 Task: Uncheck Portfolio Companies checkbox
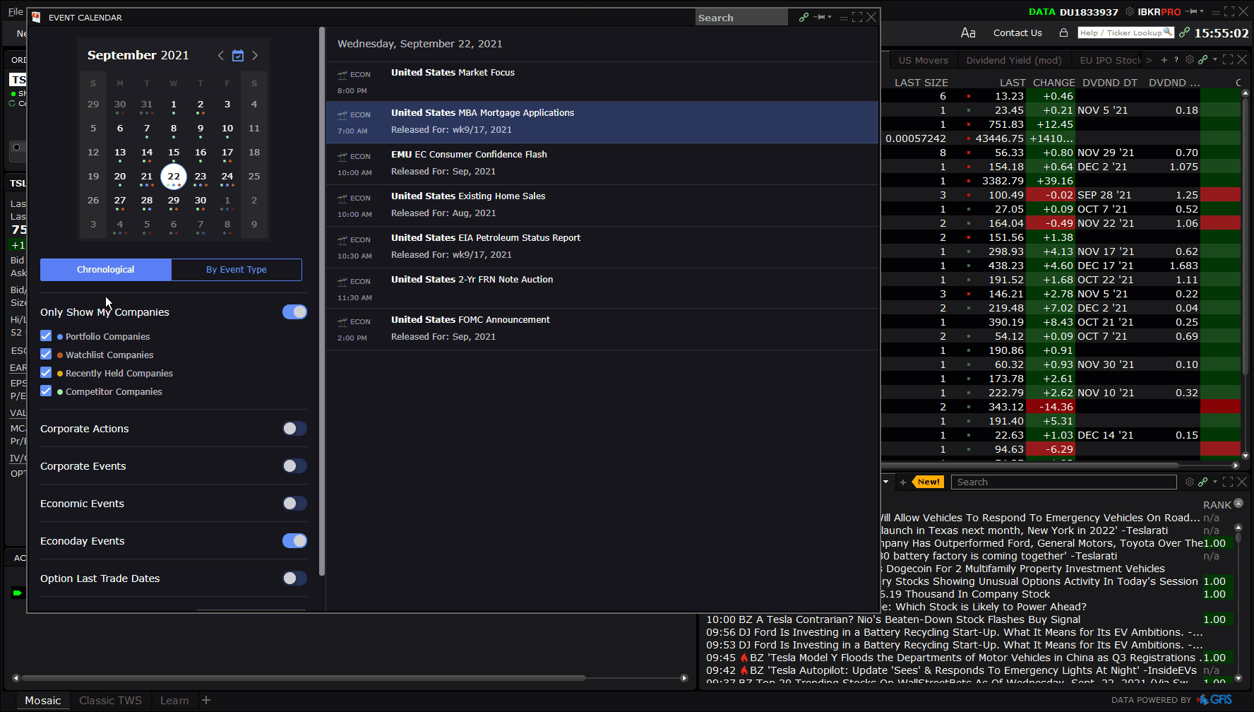point(47,336)
